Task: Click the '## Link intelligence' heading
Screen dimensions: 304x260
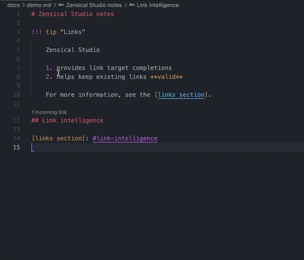Action: 67,121
